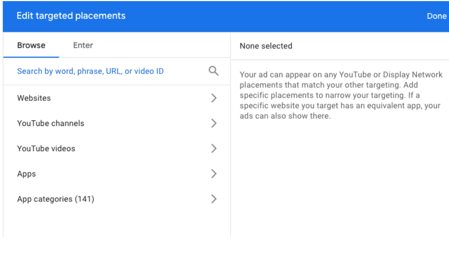Screen dimensions: 449x271
Task: Select the App categories (141) label
Action: pos(56,199)
